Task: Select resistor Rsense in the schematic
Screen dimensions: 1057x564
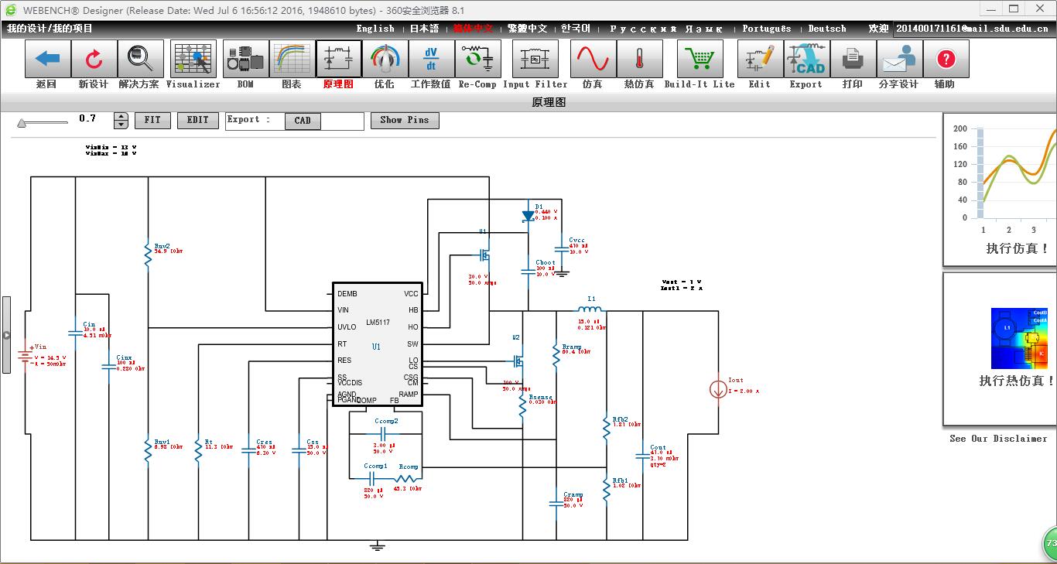Action: click(x=522, y=406)
